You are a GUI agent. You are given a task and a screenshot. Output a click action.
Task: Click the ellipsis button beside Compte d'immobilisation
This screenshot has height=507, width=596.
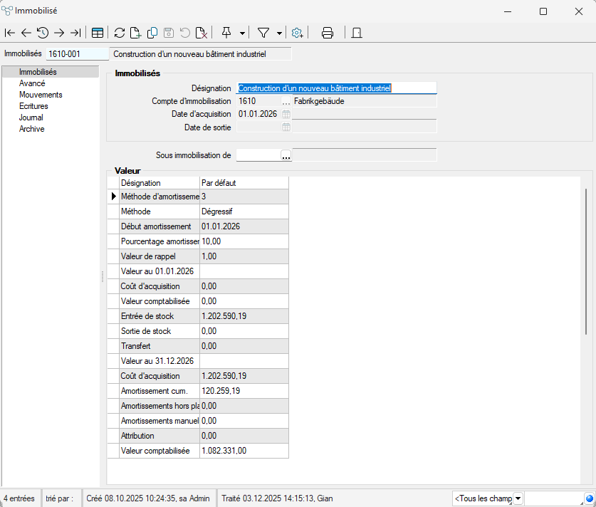(x=286, y=101)
